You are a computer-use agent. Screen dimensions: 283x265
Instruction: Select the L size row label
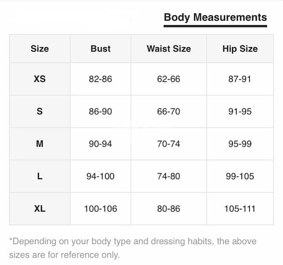[40, 176]
